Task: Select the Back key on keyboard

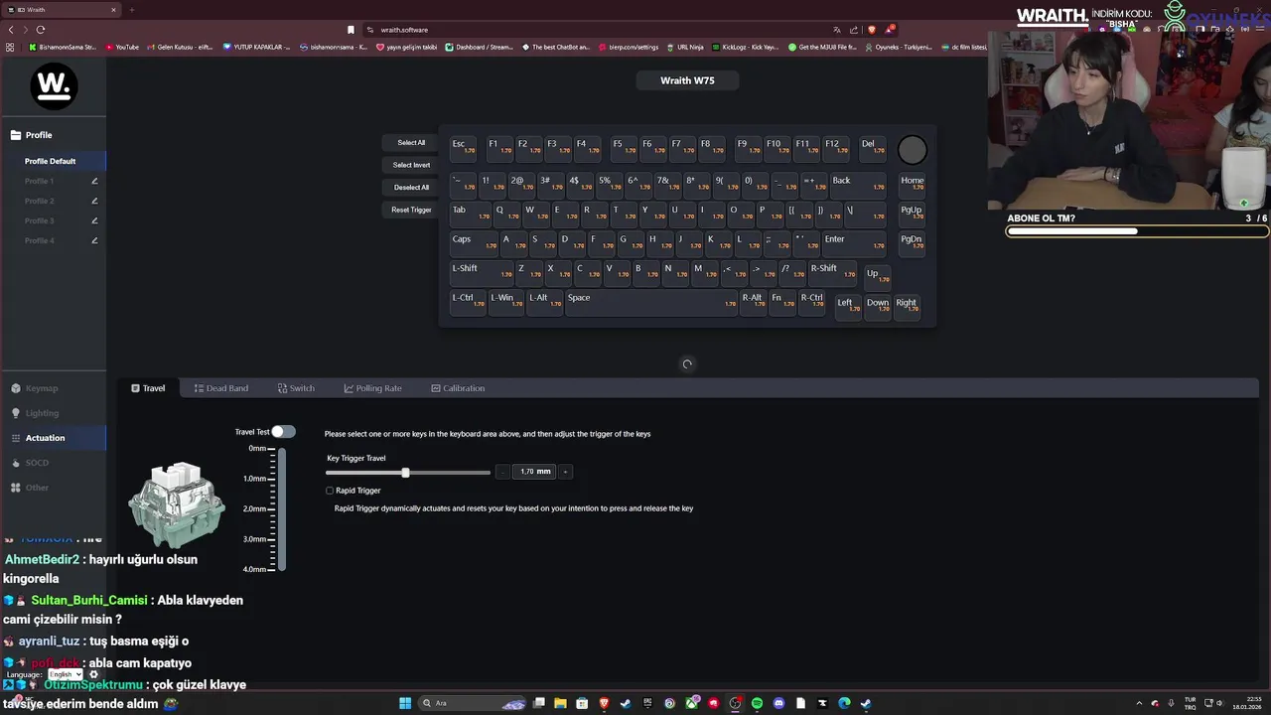Action: pos(858,184)
